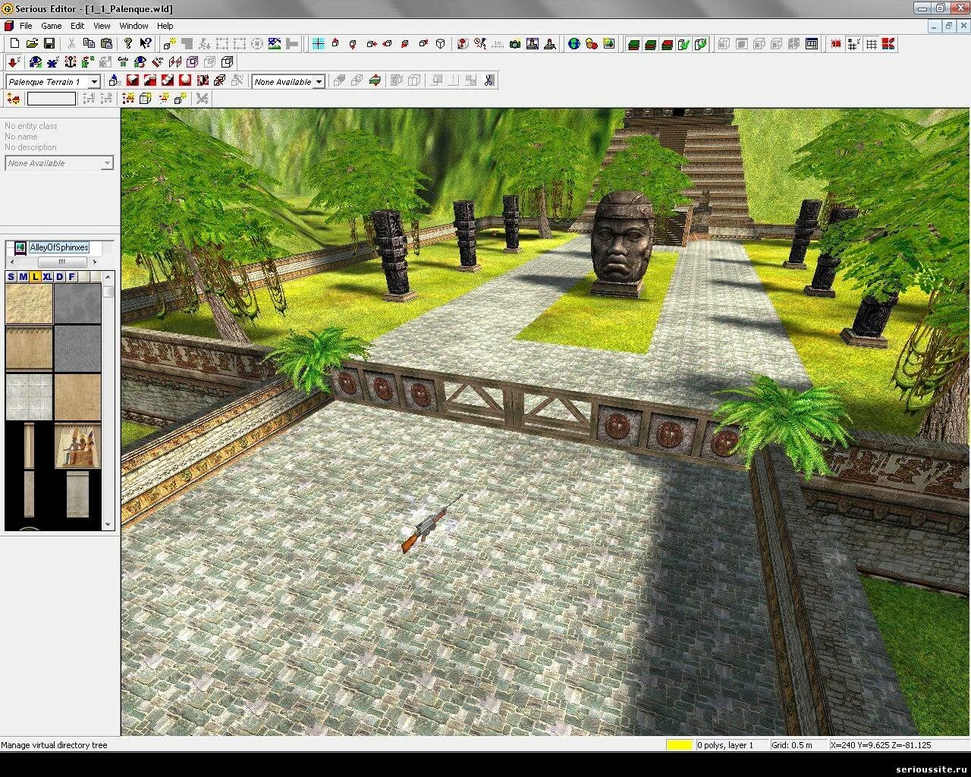This screenshot has height=777, width=971.
Task: Select the M thumbnail size button
Action: coord(23,276)
